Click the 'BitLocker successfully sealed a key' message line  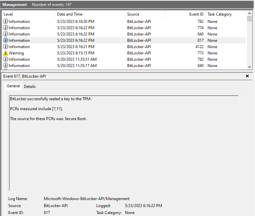click(x=50, y=99)
